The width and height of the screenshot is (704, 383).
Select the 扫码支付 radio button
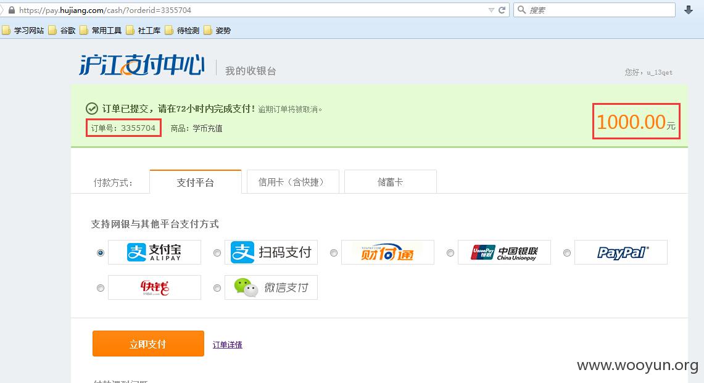point(217,253)
